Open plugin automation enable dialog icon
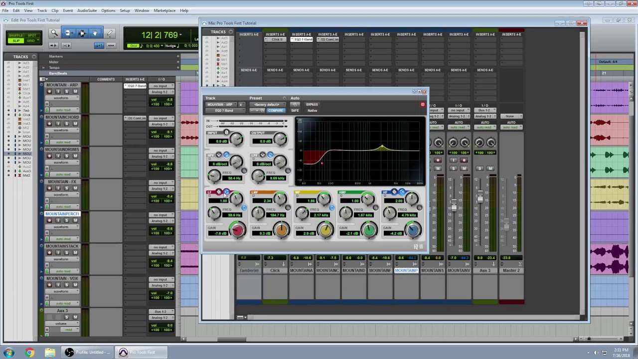Viewport: 638px width, 359px height. pyautogui.click(x=295, y=105)
